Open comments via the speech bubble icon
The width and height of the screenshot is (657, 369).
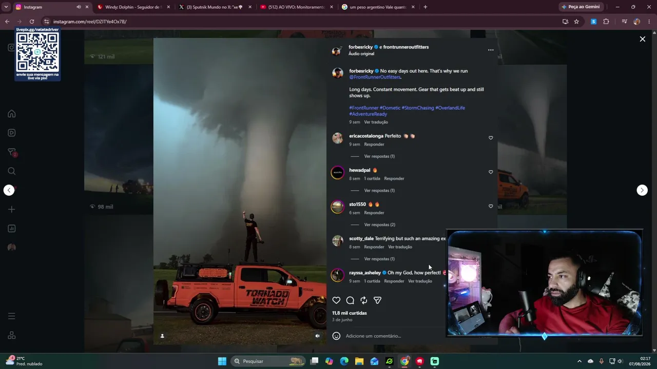point(350,300)
